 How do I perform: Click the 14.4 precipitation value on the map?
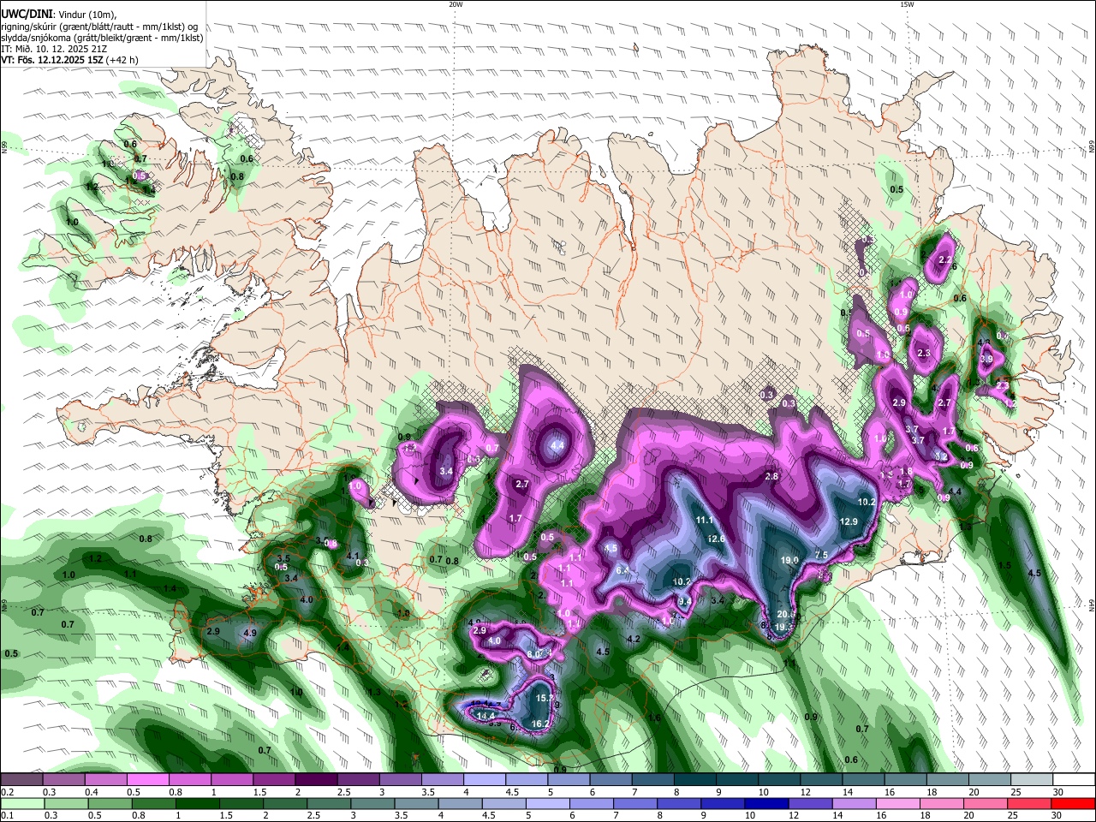486,716
